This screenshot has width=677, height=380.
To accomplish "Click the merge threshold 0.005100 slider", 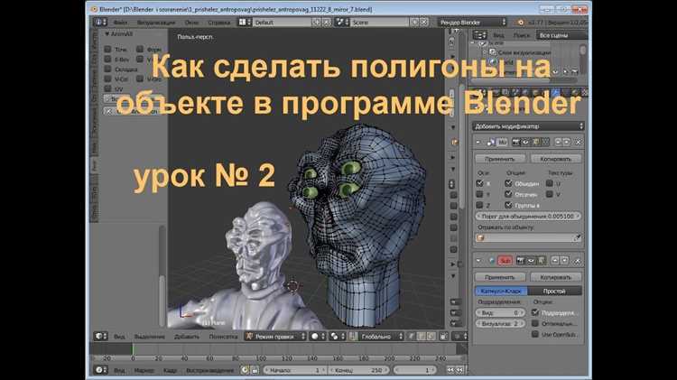I will (x=528, y=216).
